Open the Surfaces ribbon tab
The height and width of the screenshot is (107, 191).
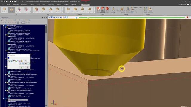point(32,5)
